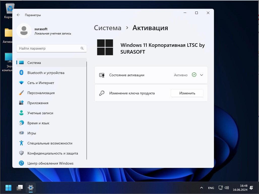259x194 pixels.
Task: Click Windows 11 Корпоративная LTSC edition text
Action: pyautogui.click(x=163, y=48)
